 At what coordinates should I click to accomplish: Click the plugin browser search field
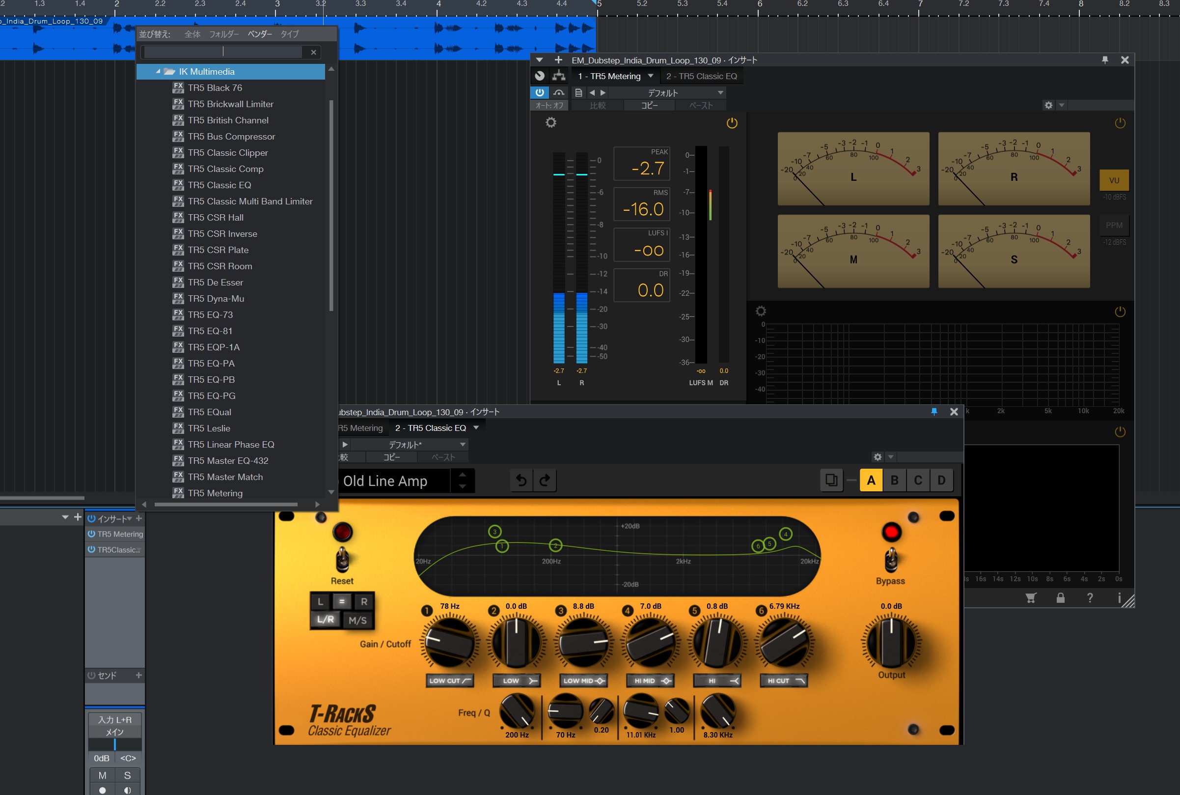coord(223,52)
